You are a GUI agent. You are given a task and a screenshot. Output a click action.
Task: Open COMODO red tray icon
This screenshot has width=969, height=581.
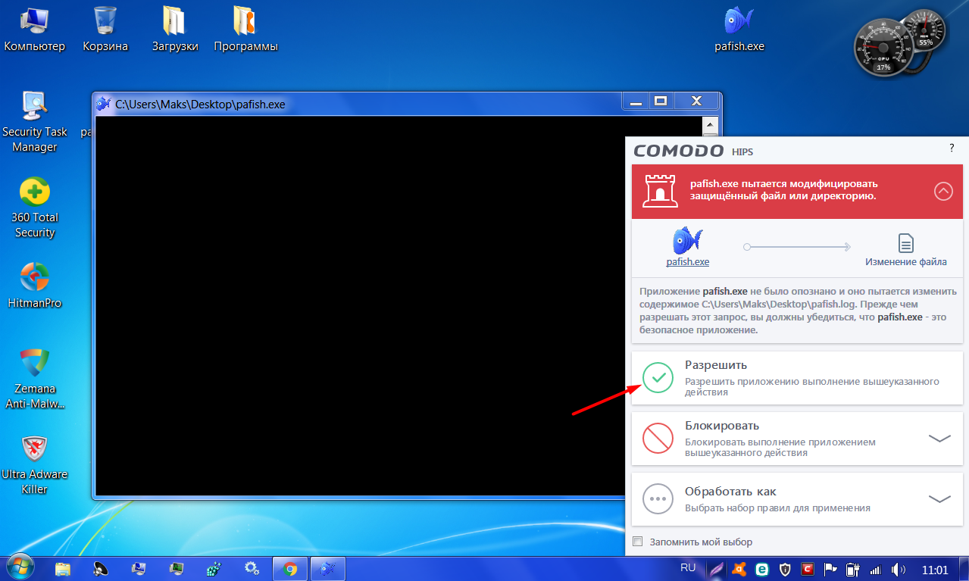click(x=808, y=569)
